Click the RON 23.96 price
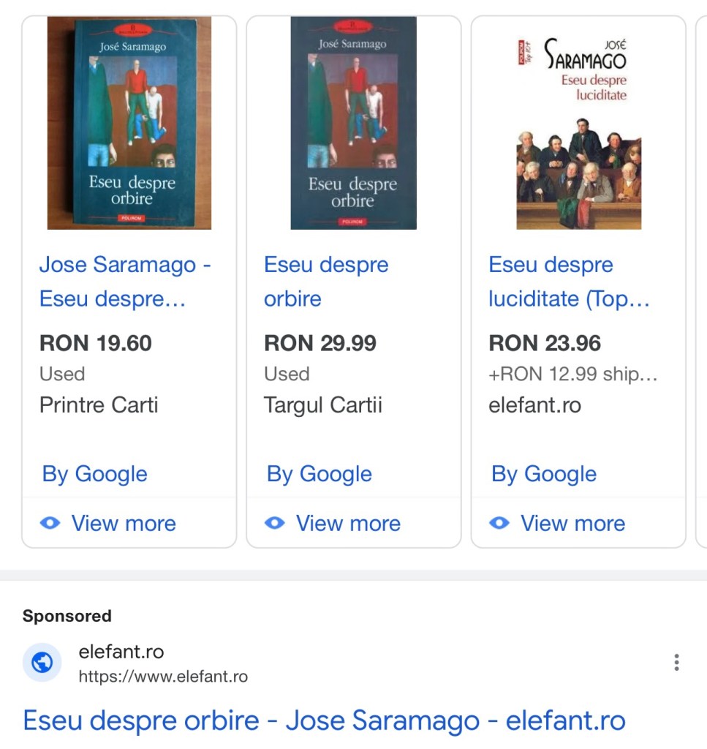 click(545, 343)
